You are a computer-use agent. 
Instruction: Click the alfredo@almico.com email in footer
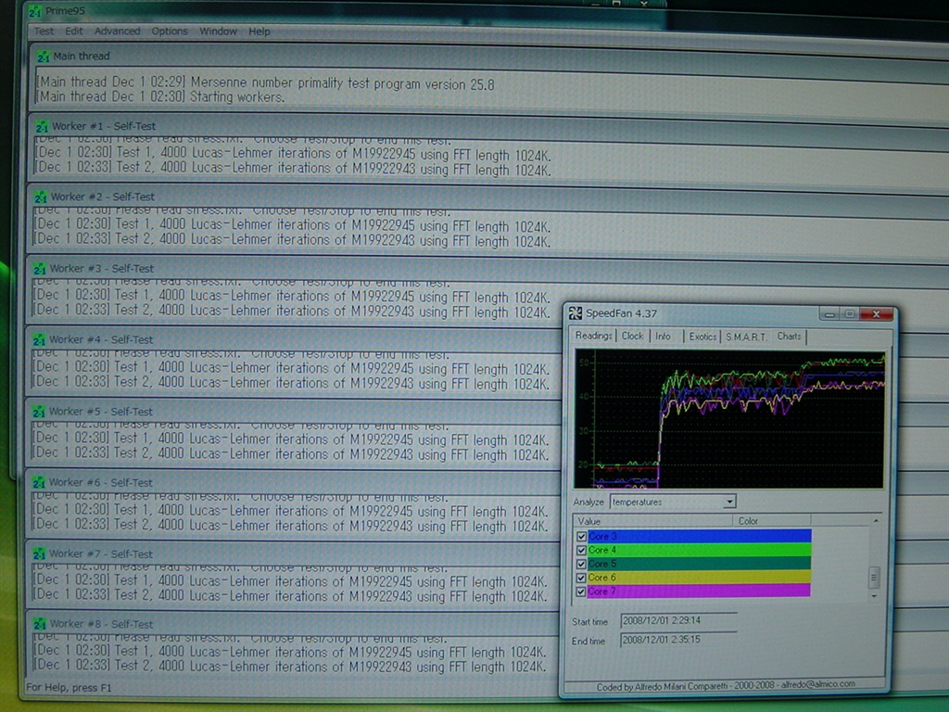pyautogui.click(x=817, y=684)
